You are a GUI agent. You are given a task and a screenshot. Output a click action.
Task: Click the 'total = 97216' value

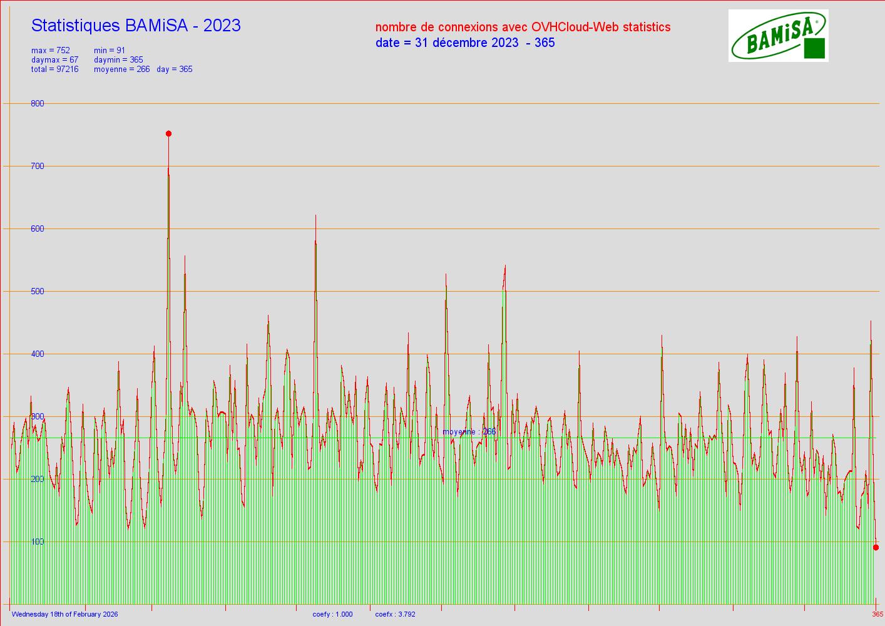(54, 69)
